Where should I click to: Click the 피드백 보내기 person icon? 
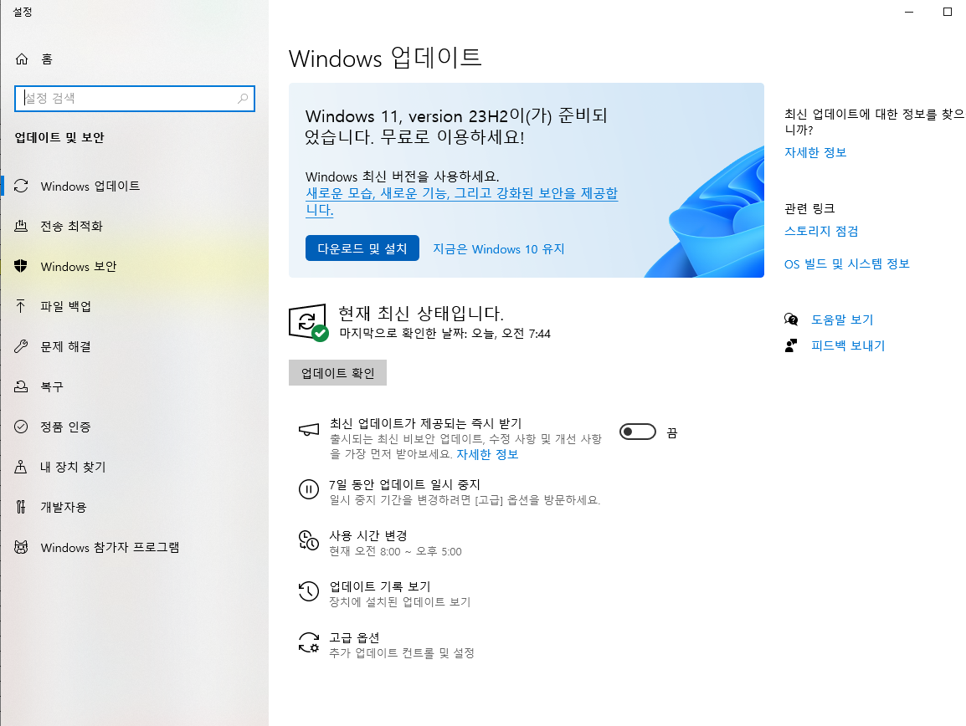click(x=791, y=345)
